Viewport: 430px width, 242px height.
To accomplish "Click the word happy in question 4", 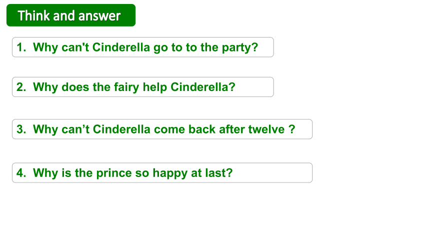I will (170, 173).
